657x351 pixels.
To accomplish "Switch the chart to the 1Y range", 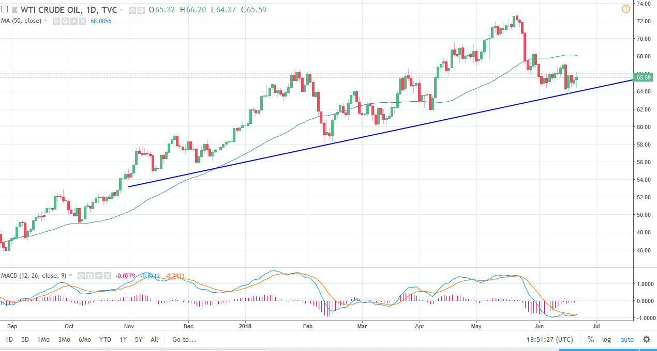I will point(123,339).
